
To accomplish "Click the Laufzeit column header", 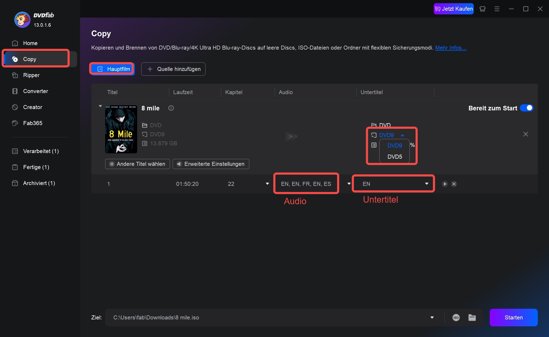I will pyautogui.click(x=183, y=92).
